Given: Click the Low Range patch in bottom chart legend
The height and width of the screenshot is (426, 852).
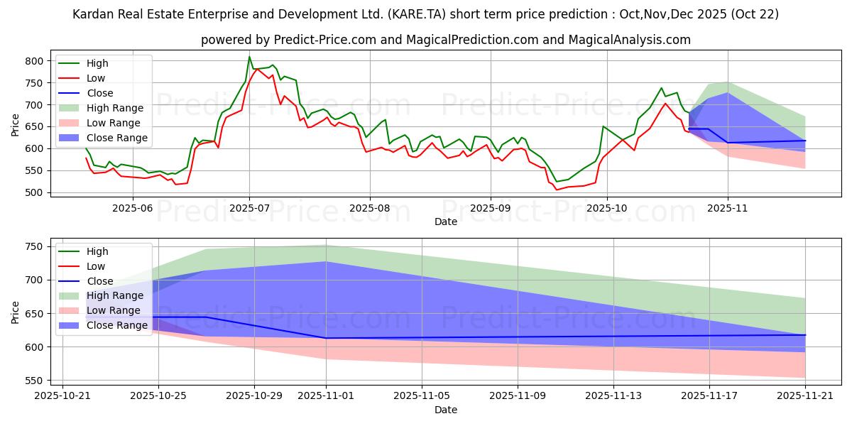Looking at the screenshot, I should pyautogui.click(x=70, y=311).
